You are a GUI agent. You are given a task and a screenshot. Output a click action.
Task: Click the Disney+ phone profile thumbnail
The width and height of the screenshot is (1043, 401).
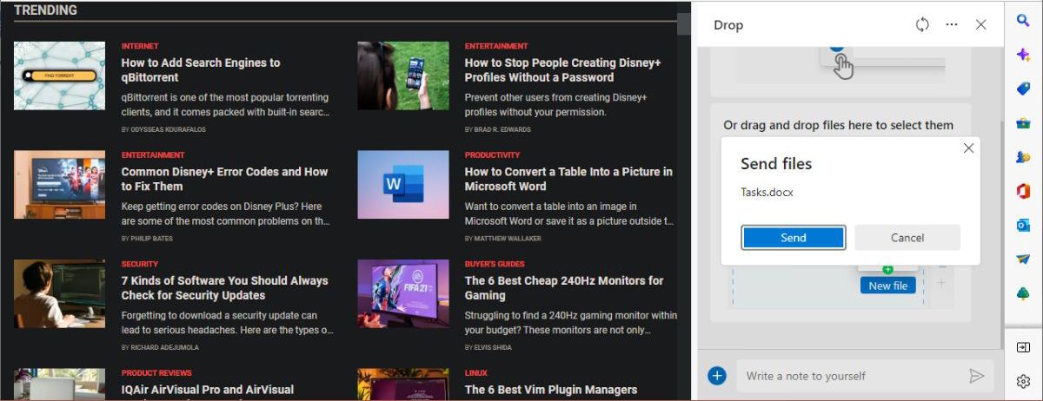tap(403, 76)
